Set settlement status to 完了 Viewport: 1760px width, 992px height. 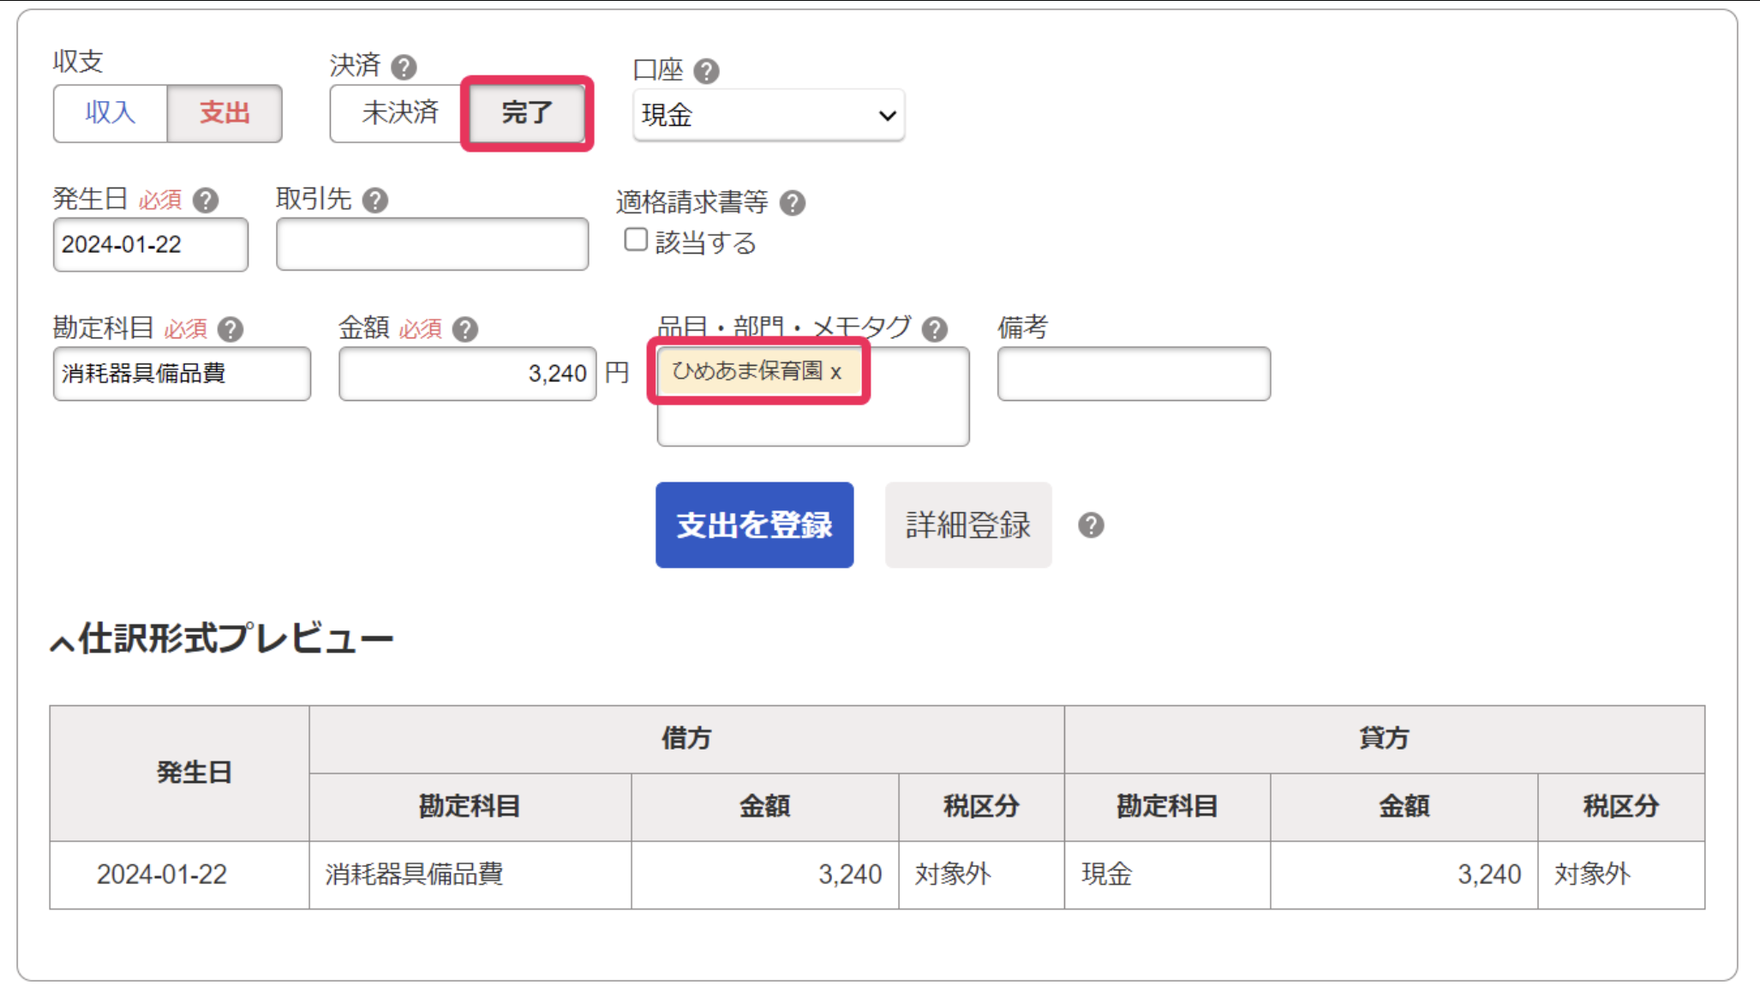(x=527, y=113)
